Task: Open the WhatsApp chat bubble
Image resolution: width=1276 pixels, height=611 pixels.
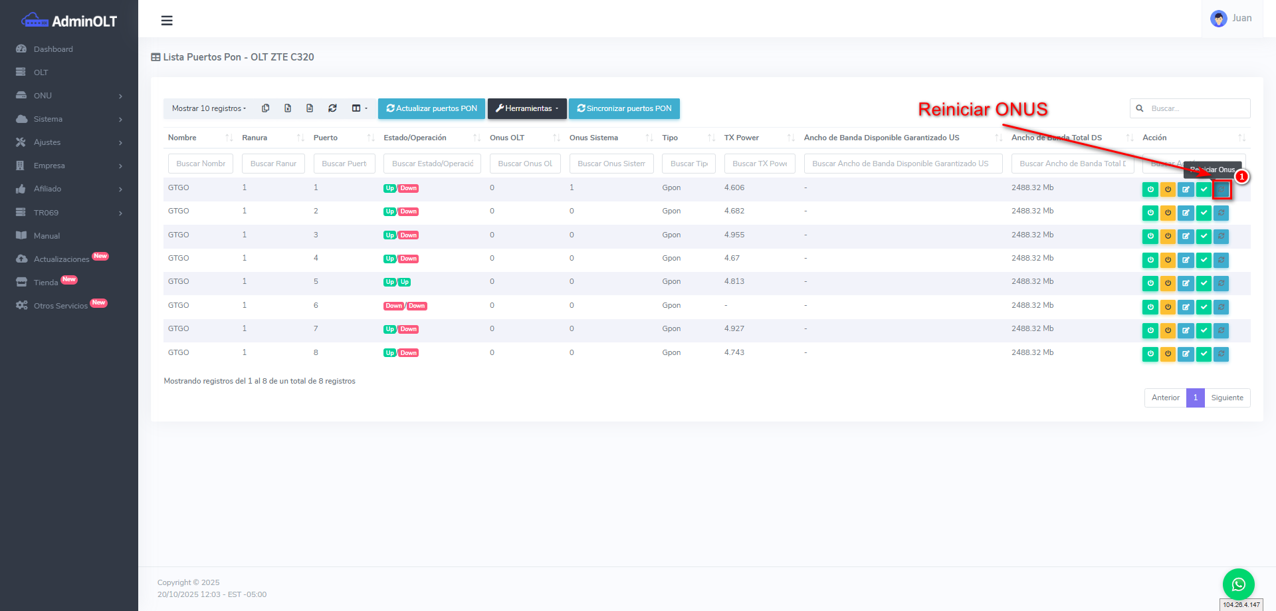Action: (1238, 584)
